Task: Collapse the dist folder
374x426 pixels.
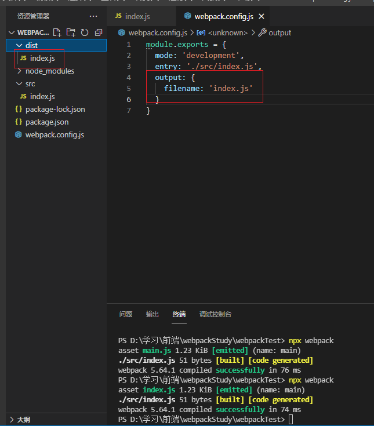Action: [19, 45]
